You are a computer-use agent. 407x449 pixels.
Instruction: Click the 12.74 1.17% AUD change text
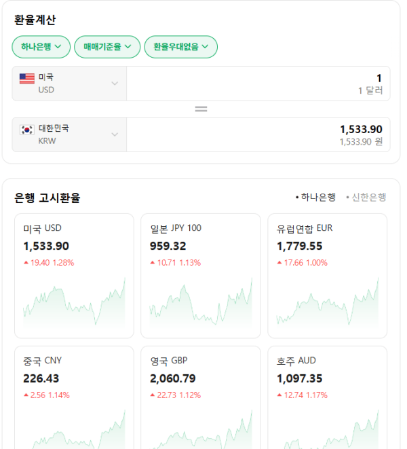click(x=303, y=395)
